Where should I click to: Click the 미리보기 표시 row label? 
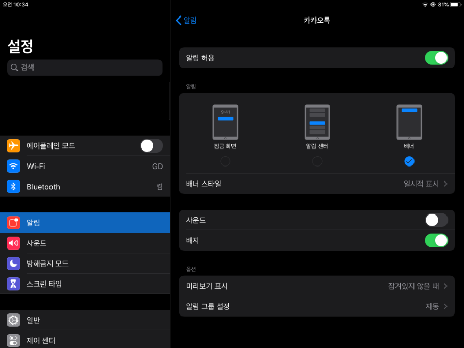coord(207,286)
